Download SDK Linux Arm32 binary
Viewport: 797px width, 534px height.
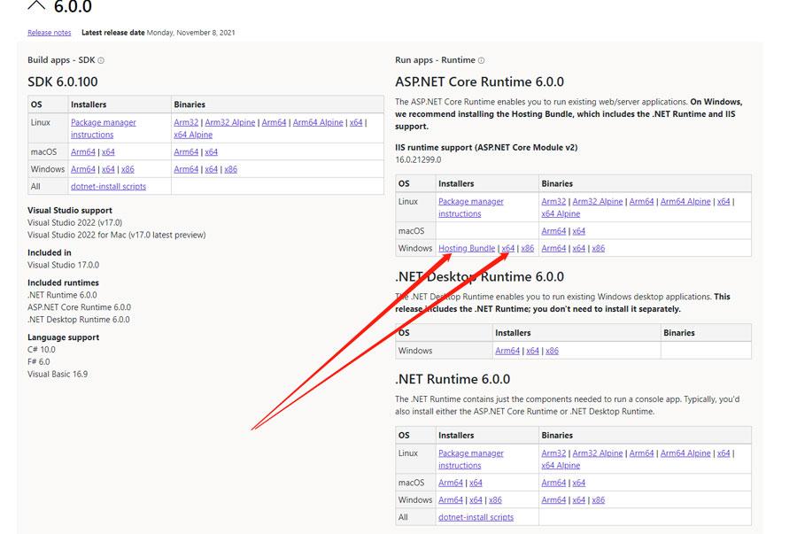[x=186, y=122]
